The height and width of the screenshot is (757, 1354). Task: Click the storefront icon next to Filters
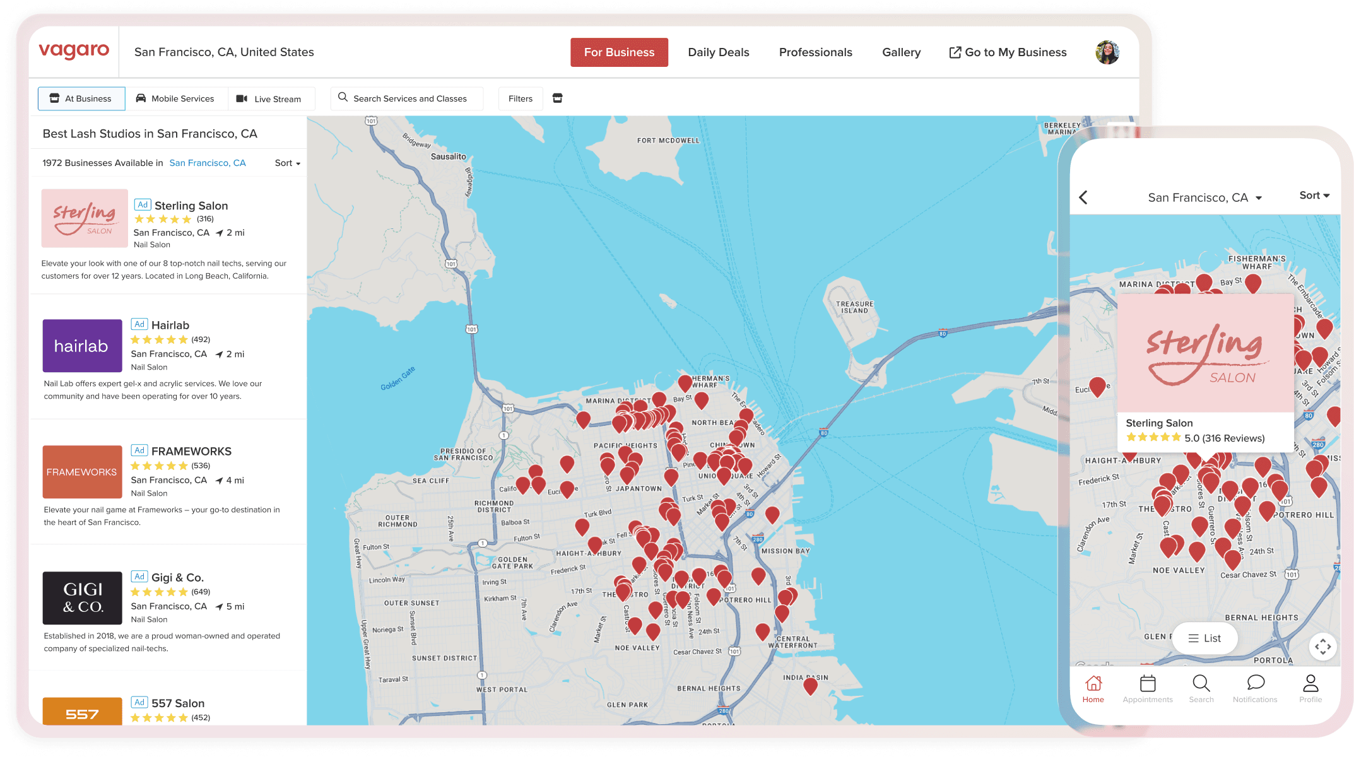point(557,98)
